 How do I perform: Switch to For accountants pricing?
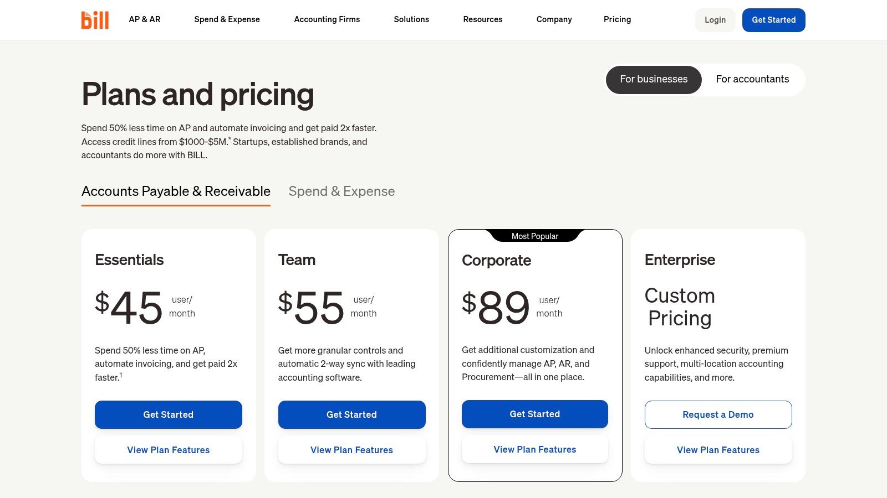(x=752, y=79)
